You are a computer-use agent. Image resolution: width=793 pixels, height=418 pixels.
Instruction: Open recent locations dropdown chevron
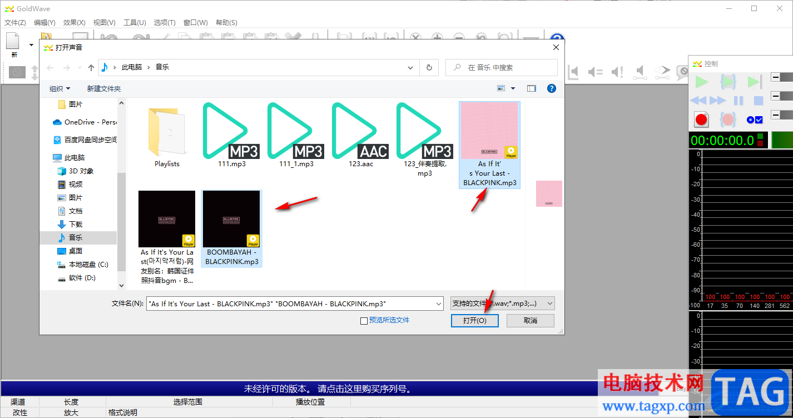79,68
